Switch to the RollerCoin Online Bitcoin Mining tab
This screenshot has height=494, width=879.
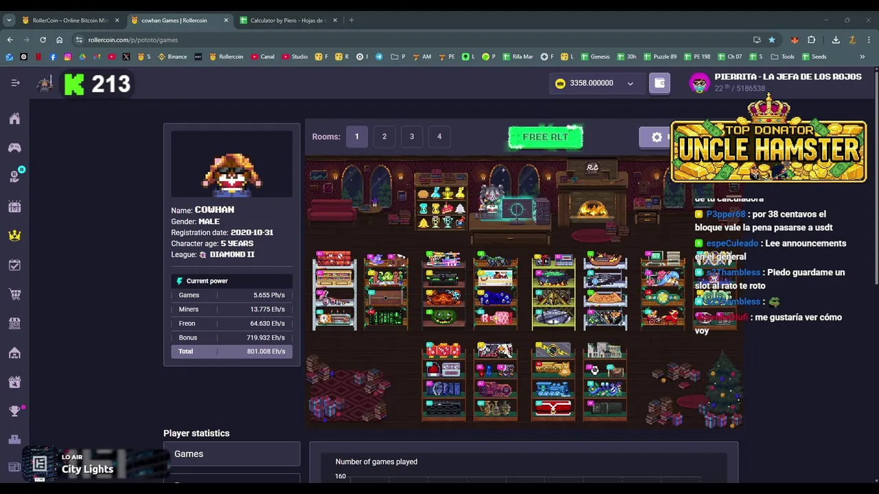pyautogui.click(x=71, y=21)
